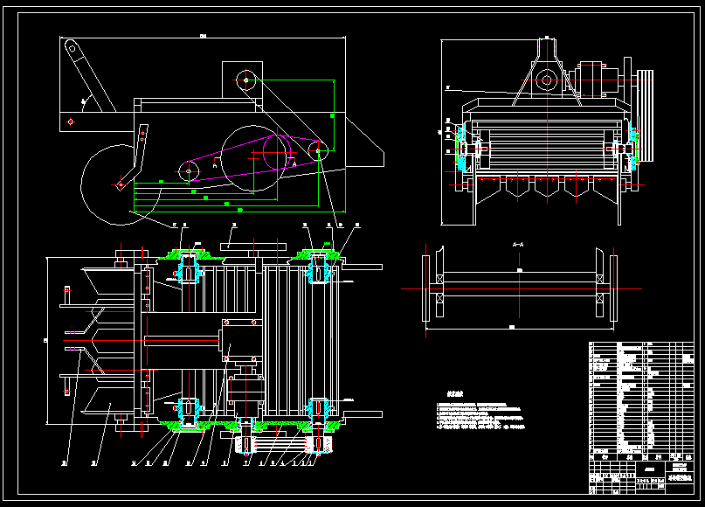705x507 pixels.
Task: Pick the central gearbox rectangle in the plan view
Action: (x=242, y=340)
